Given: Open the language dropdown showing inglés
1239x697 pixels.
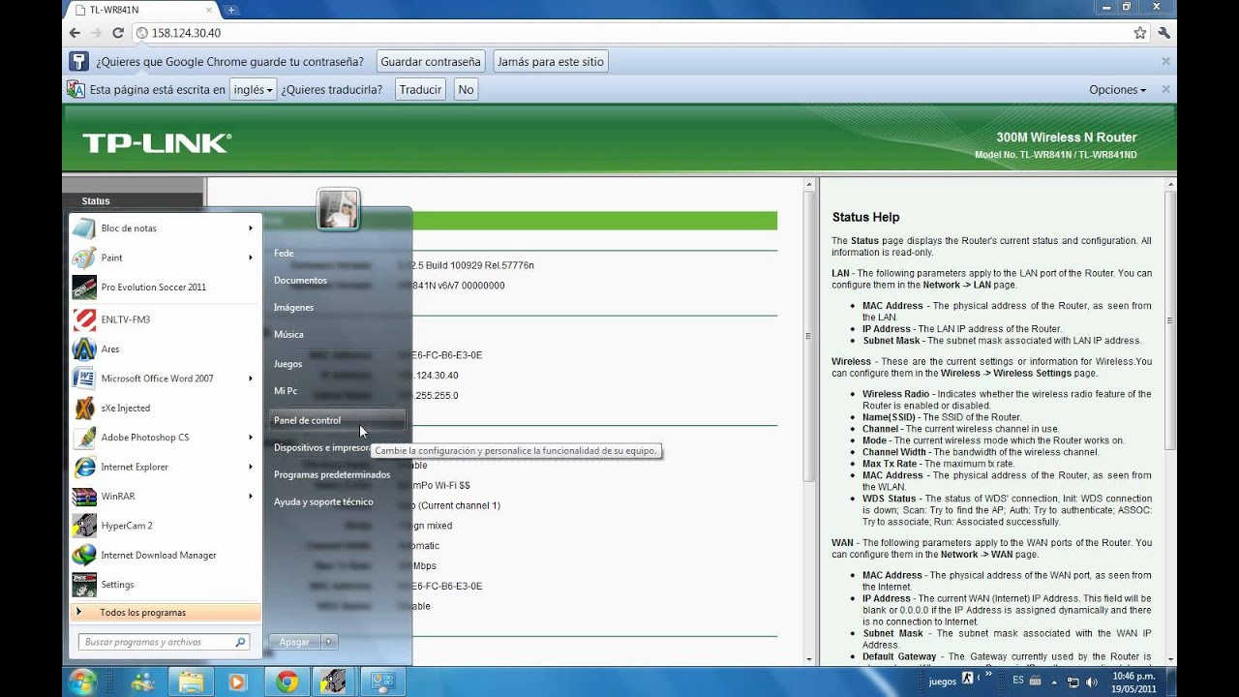Looking at the screenshot, I should (x=254, y=90).
